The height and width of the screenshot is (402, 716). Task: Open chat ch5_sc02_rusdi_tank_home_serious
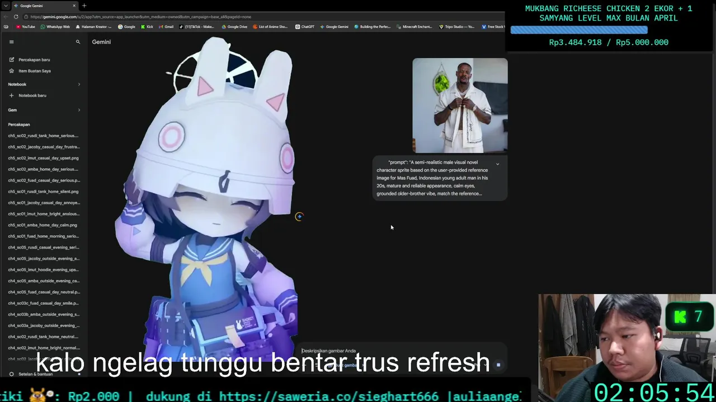click(x=43, y=136)
